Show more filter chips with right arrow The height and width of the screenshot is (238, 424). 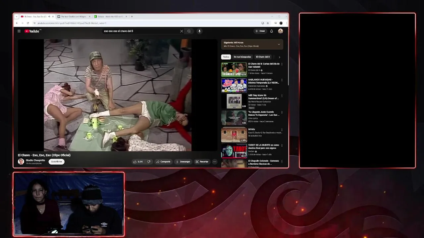pos(279,57)
